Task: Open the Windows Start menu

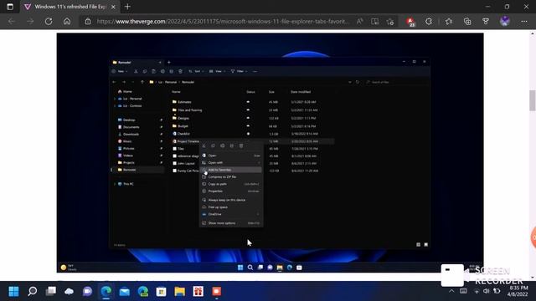Action: point(13,291)
